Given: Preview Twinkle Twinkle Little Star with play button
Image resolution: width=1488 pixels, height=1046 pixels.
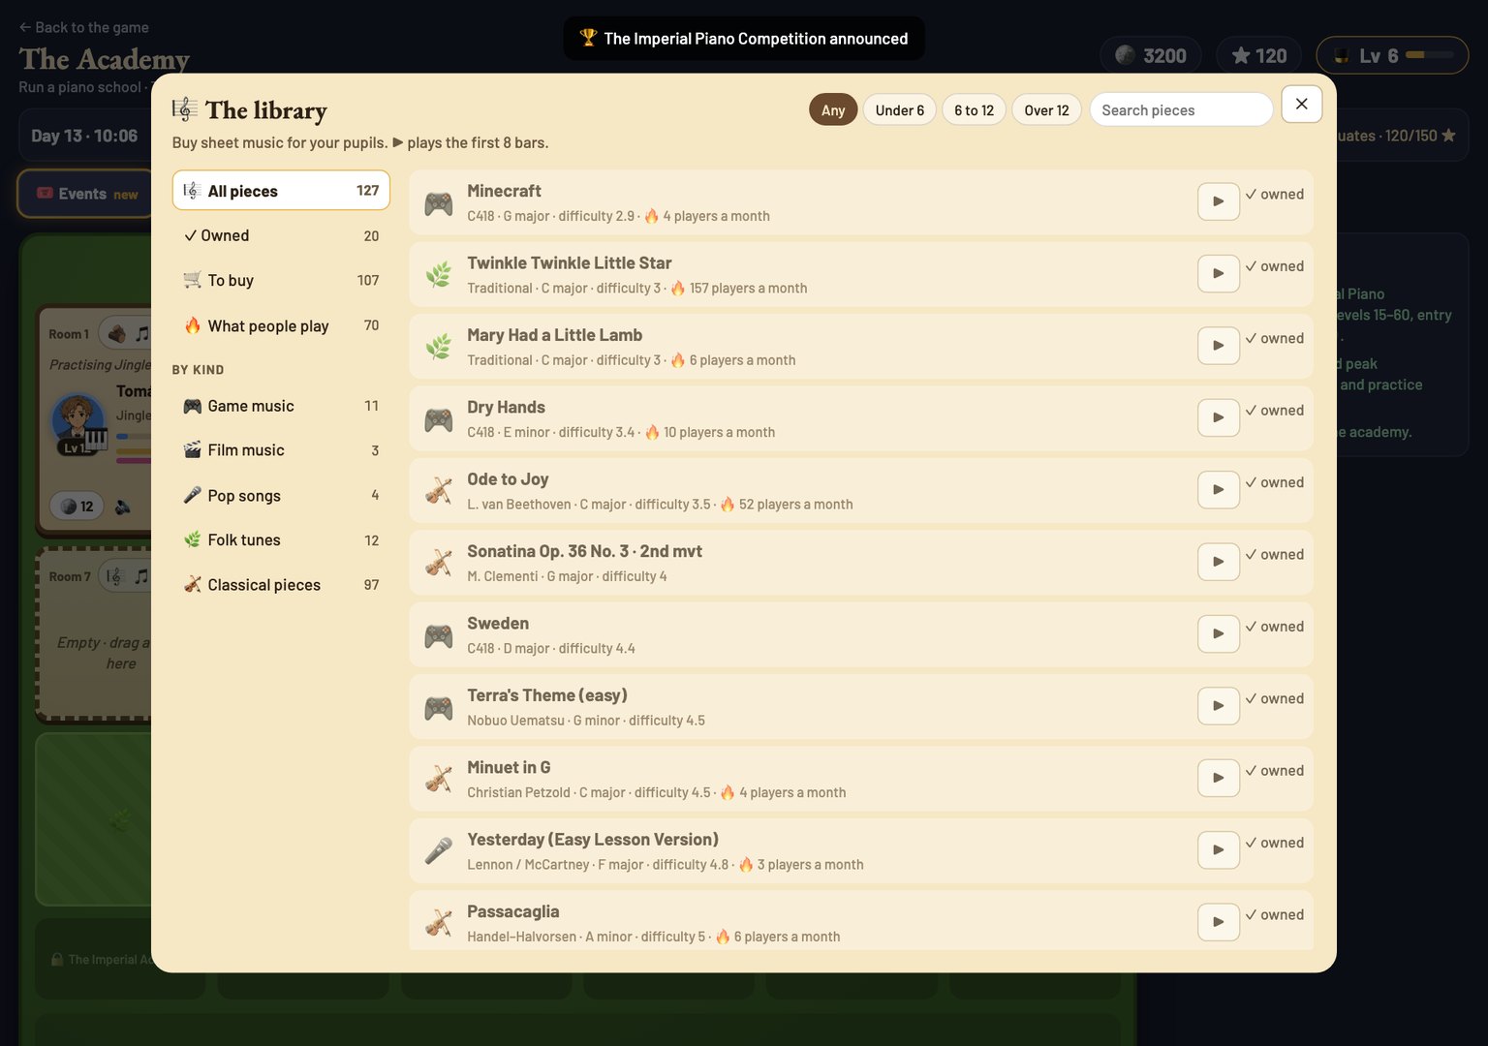Looking at the screenshot, I should 1219,274.
